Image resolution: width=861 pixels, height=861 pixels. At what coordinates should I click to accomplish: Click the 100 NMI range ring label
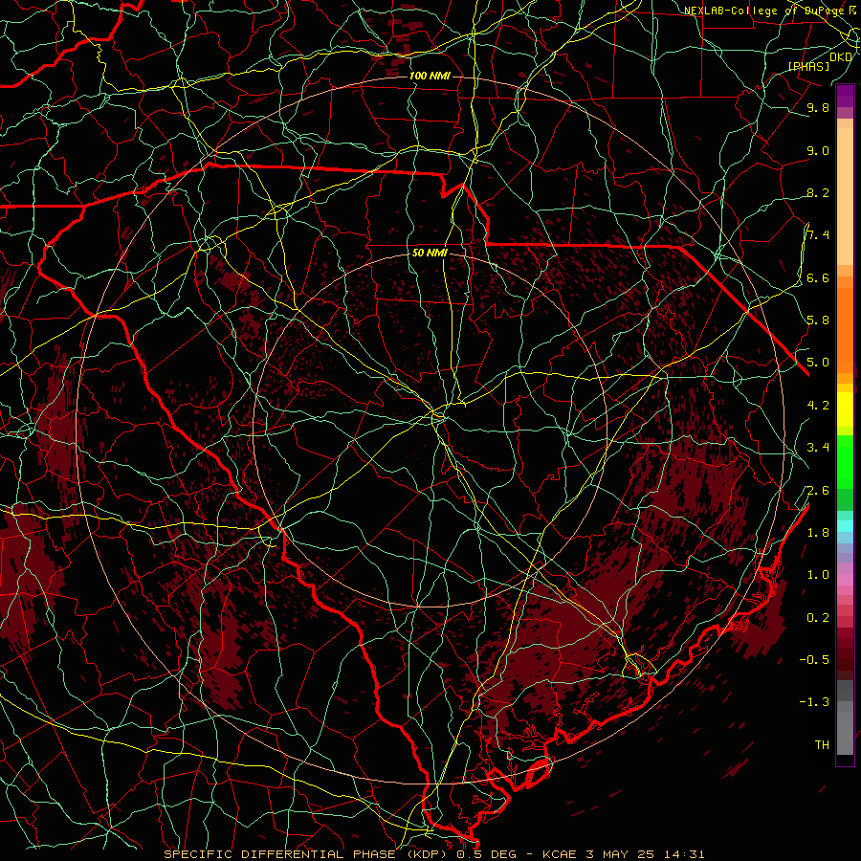[430, 76]
